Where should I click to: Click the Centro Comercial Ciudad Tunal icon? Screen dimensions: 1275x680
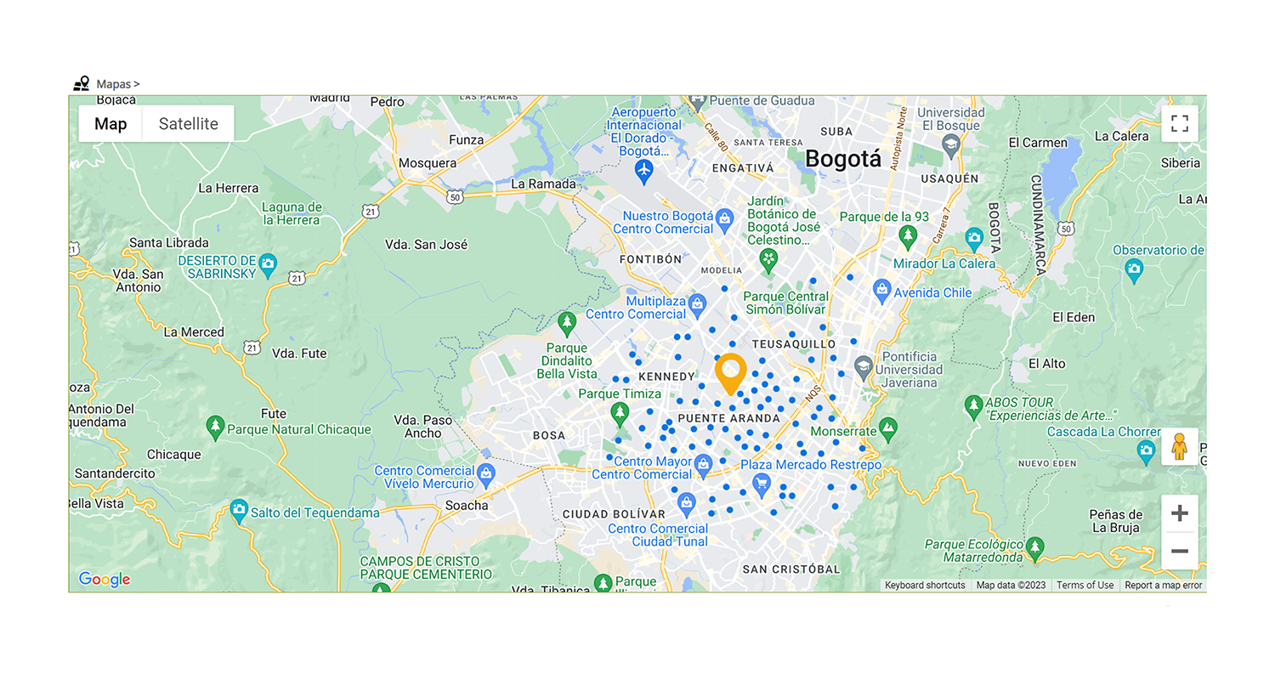[687, 506]
